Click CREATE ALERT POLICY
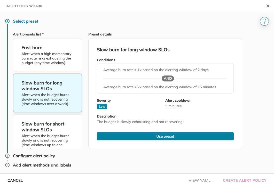This screenshot has height=187, width=274. pos(245,180)
